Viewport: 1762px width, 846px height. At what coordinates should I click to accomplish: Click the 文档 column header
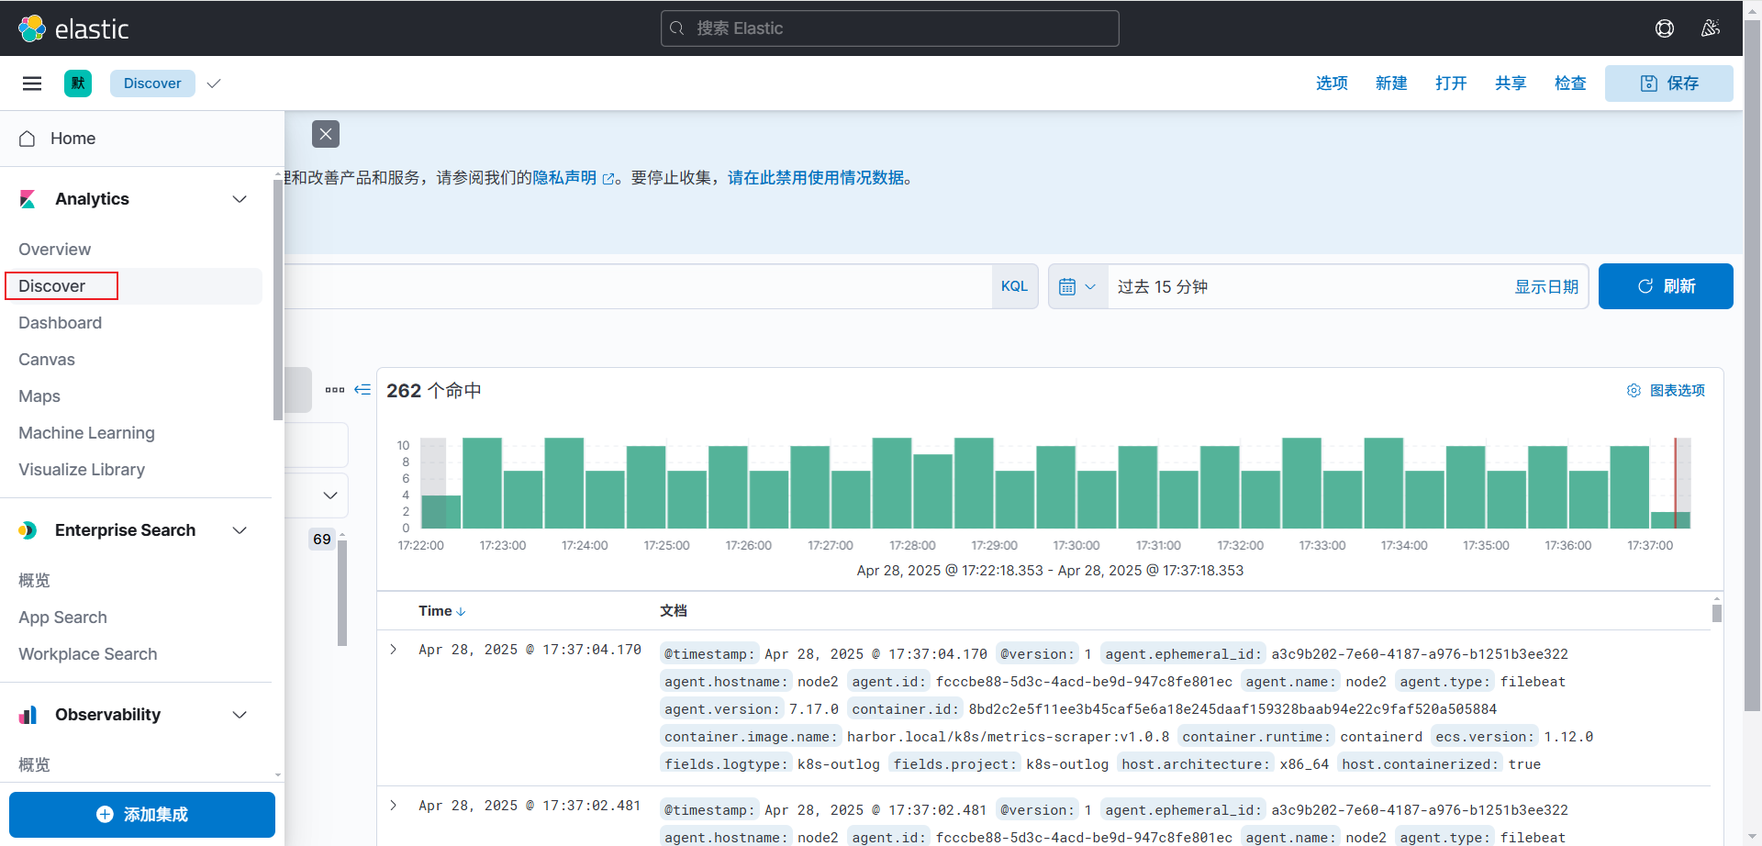(x=674, y=611)
